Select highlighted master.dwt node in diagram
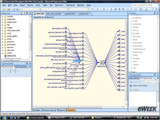 [x=77, y=61]
